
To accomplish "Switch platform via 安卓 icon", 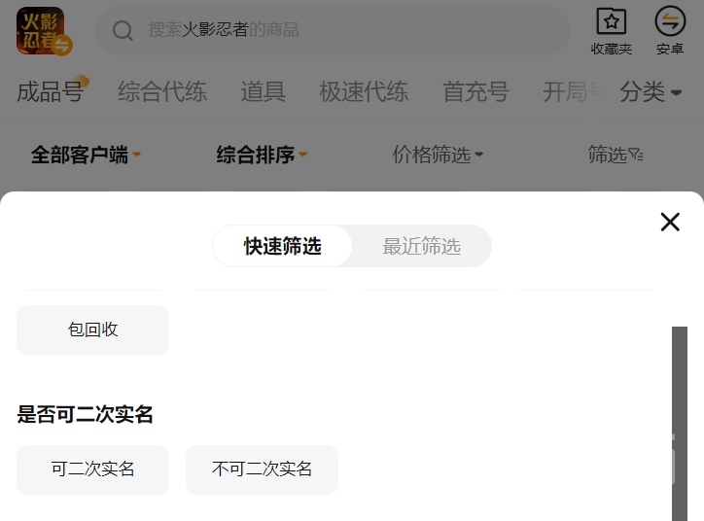I will (670, 22).
